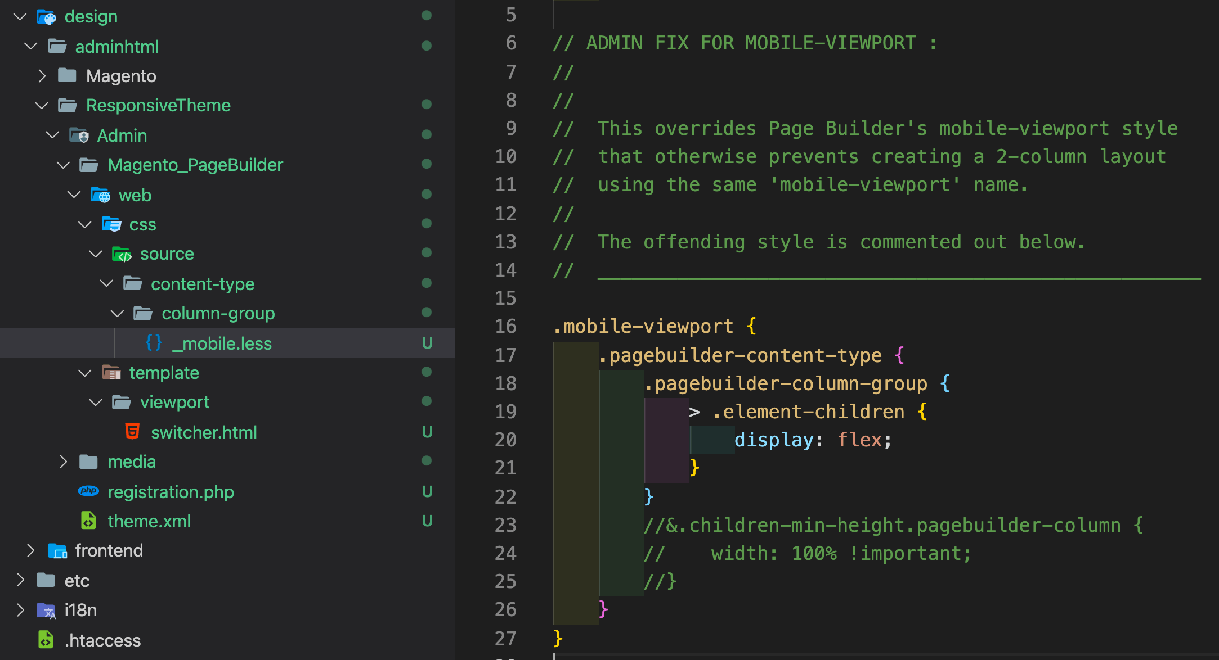Click the css folder icon
This screenshot has height=660, width=1219.
pyautogui.click(x=111, y=224)
